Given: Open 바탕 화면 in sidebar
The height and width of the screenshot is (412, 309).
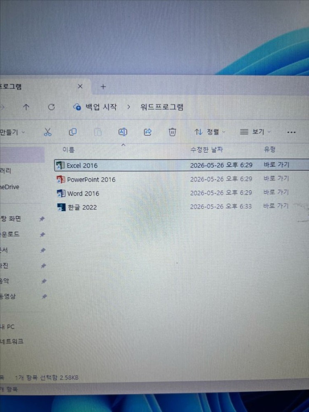Looking at the screenshot, I should [x=11, y=219].
